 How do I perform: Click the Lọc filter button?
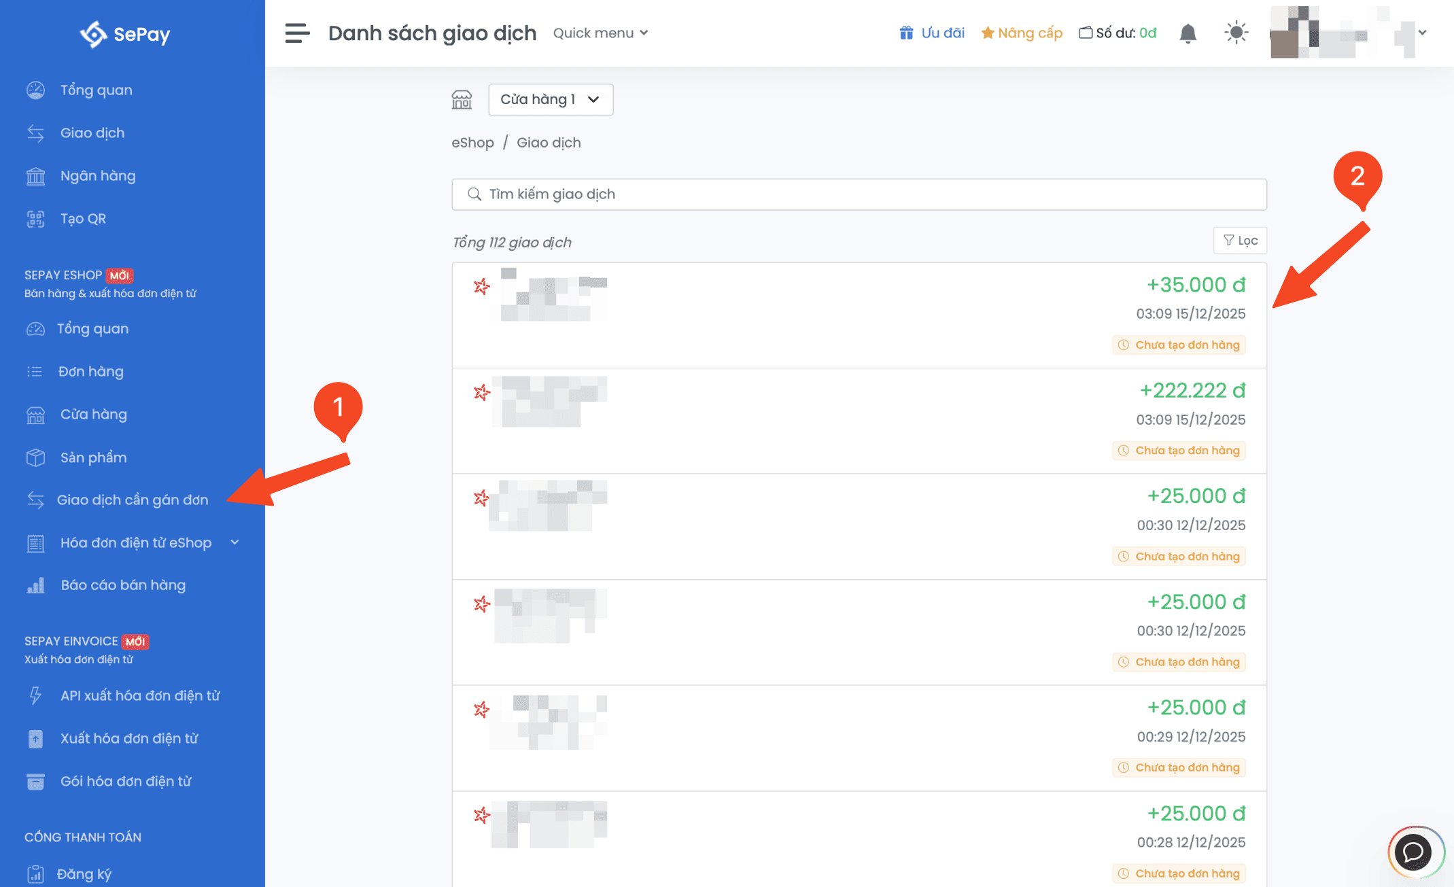point(1240,241)
